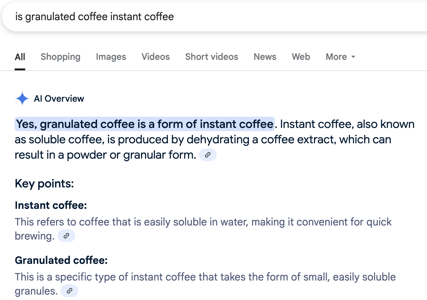
Task: Click the "Key points:" heading
Action: pos(44,184)
